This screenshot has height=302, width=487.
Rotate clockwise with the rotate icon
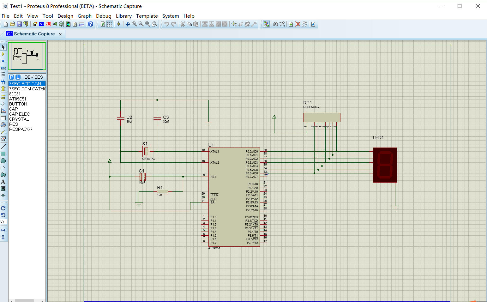[3, 208]
